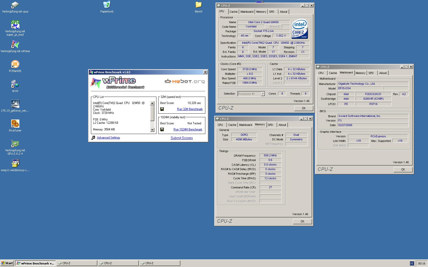This screenshot has height=267, width=428.
Task: Click the Intel Core 2 Quad logo
Action: pos(300,29)
